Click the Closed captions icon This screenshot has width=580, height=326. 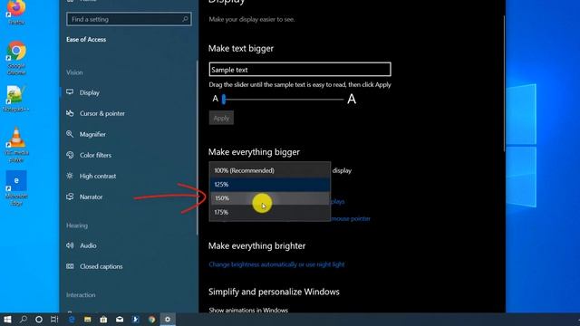point(70,266)
